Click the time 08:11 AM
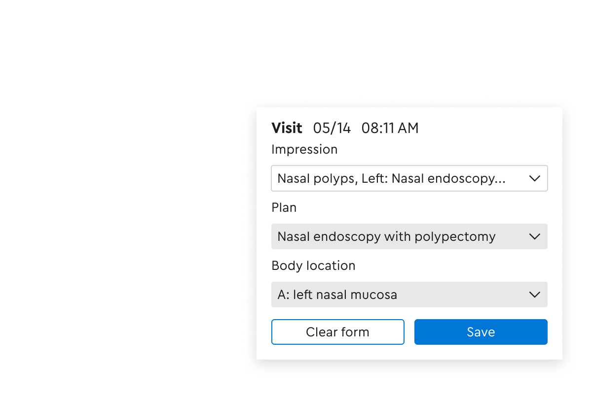Image resolution: width=592 pixels, height=394 pixels. tap(390, 128)
